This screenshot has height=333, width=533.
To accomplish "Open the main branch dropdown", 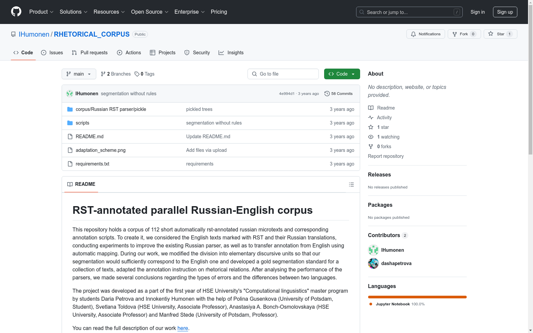I will pyautogui.click(x=79, y=74).
